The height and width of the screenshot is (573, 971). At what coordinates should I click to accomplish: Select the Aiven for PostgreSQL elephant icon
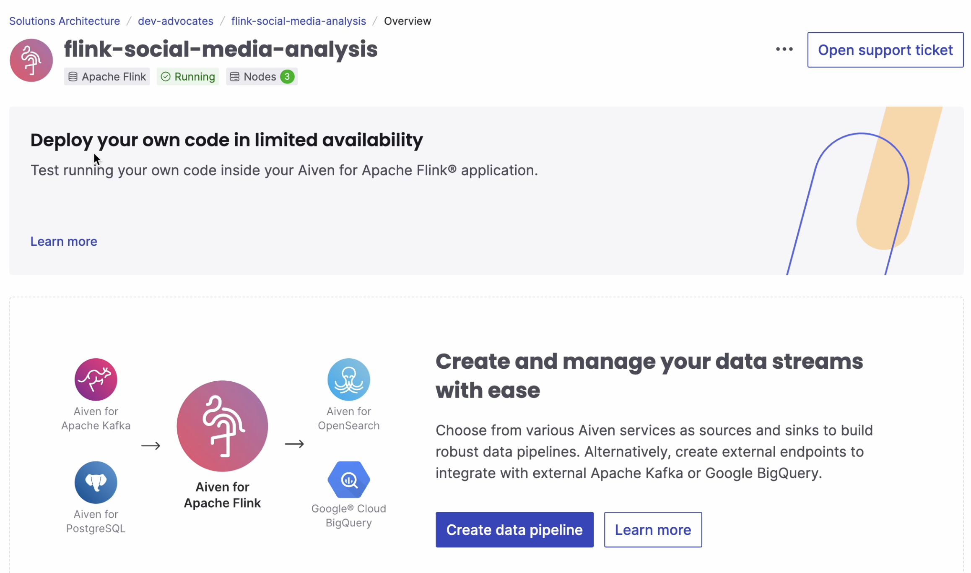click(x=95, y=482)
